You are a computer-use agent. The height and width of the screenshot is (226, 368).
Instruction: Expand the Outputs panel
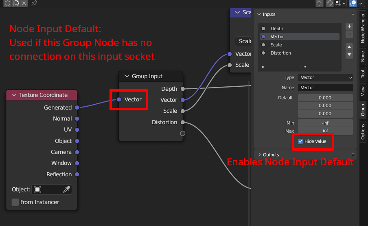pos(259,155)
